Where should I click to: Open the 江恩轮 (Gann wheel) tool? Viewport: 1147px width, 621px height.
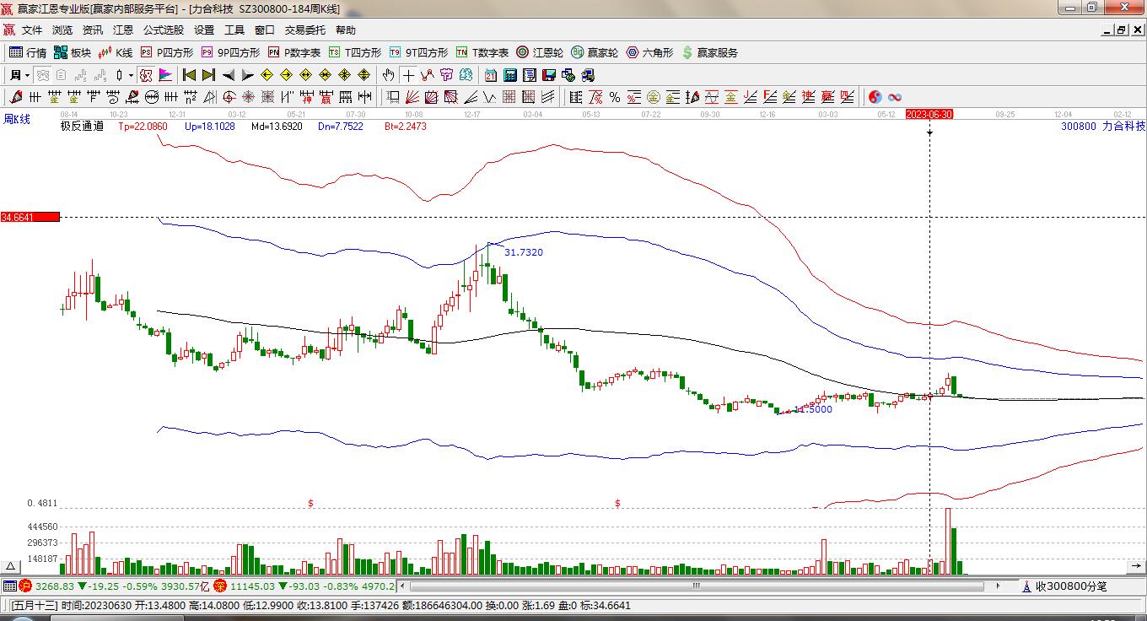(x=540, y=52)
